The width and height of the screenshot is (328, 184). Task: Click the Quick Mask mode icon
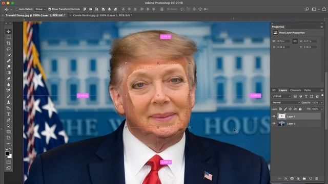pyautogui.click(x=9, y=162)
